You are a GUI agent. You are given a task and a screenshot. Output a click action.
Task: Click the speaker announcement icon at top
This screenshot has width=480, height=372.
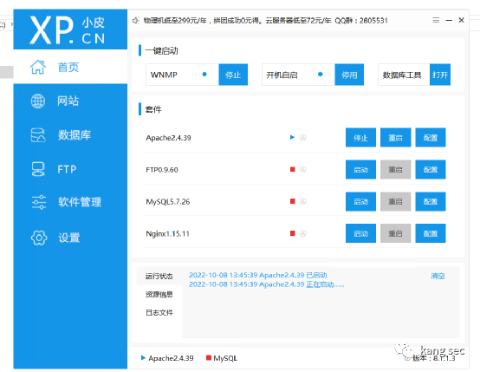pyautogui.click(x=136, y=21)
